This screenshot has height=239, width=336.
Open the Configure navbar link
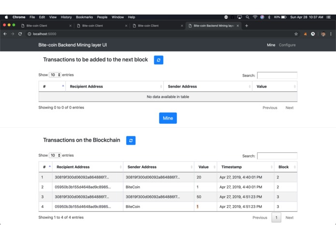pyautogui.click(x=287, y=45)
